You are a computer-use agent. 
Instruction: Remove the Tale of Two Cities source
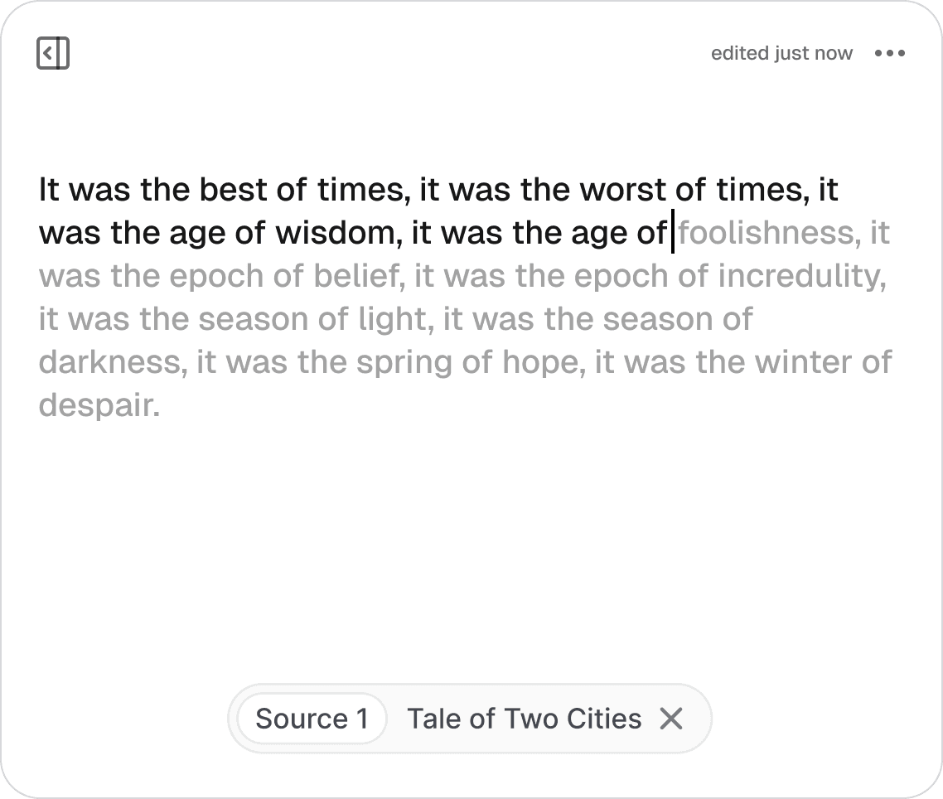[670, 719]
